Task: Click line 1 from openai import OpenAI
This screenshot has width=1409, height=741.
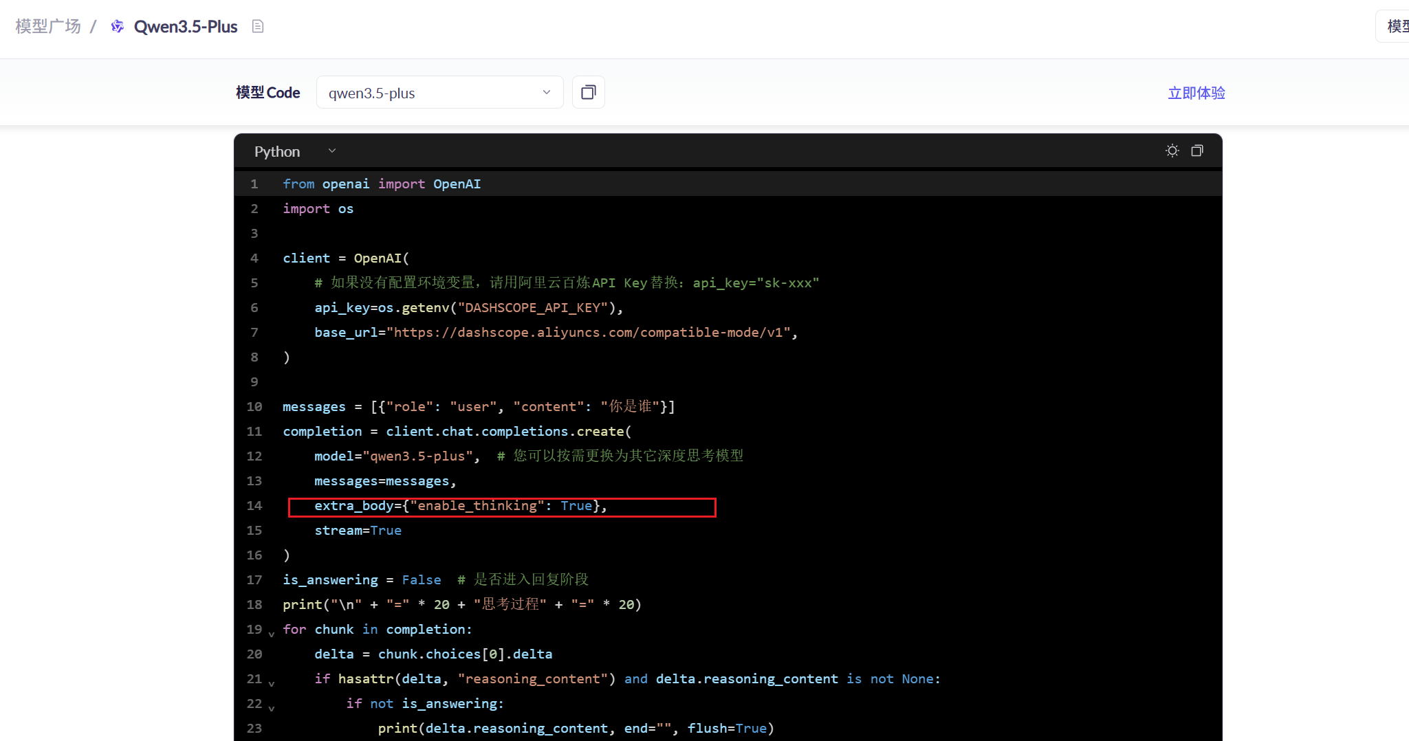Action: click(x=382, y=184)
